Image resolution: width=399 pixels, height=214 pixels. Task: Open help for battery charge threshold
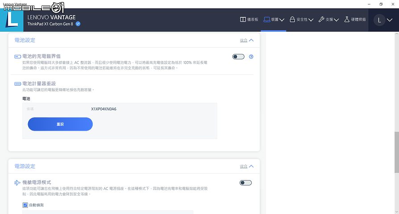coord(251,57)
